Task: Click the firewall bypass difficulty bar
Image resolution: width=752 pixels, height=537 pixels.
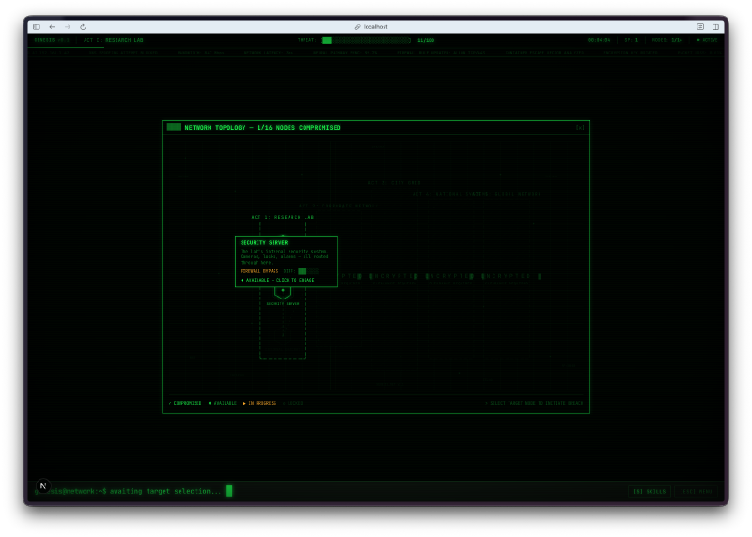Action: point(307,271)
